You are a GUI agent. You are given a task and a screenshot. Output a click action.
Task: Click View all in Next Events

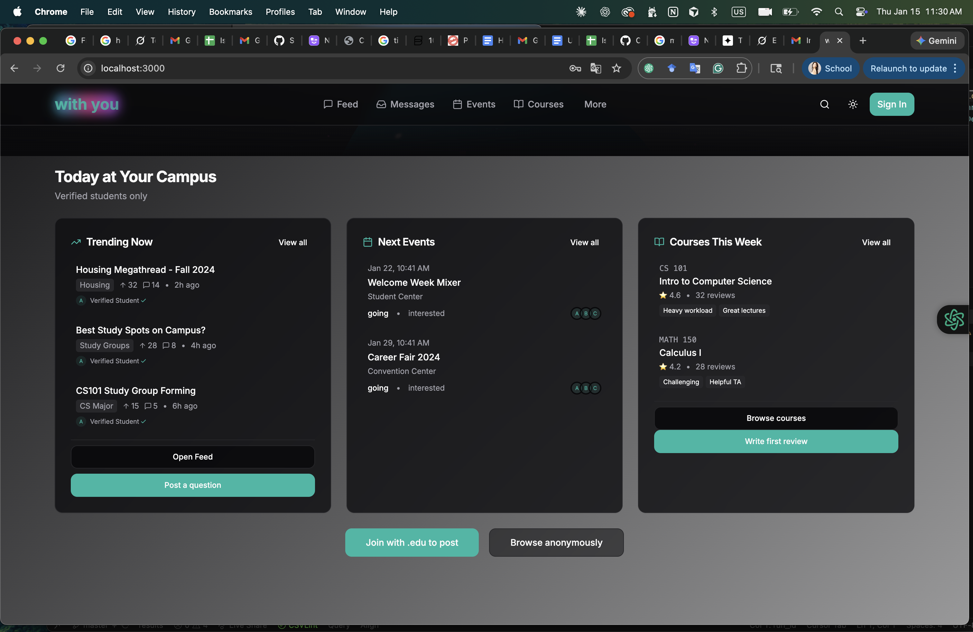(x=584, y=242)
